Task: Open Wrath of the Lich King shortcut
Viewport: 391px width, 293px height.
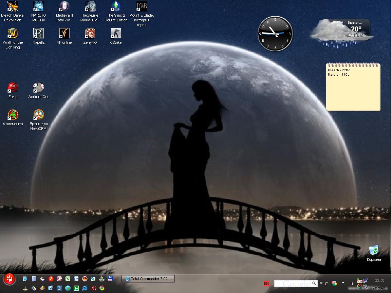Action: coord(13,34)
